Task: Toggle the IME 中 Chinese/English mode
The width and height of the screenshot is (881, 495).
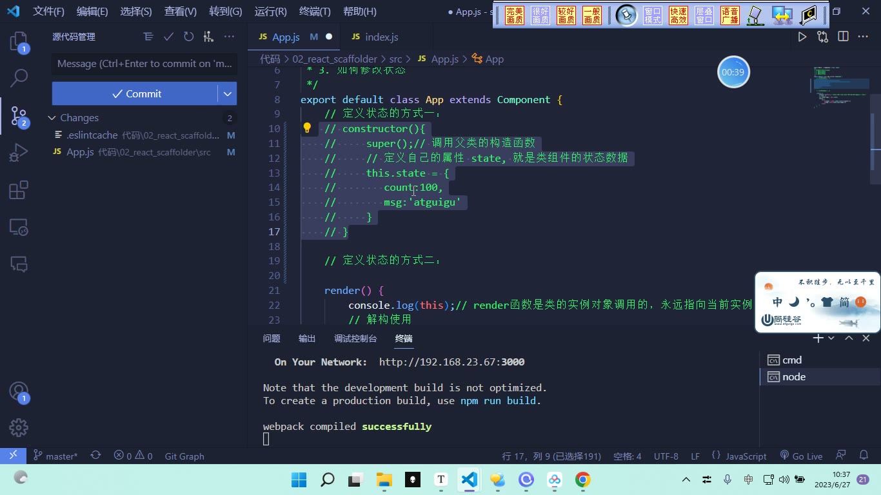Action: pyautogui.click(x=777, y=302)
